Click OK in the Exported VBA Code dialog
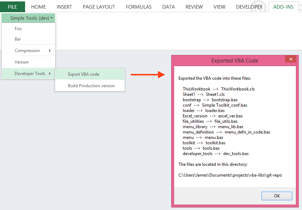 pos(277,196)
